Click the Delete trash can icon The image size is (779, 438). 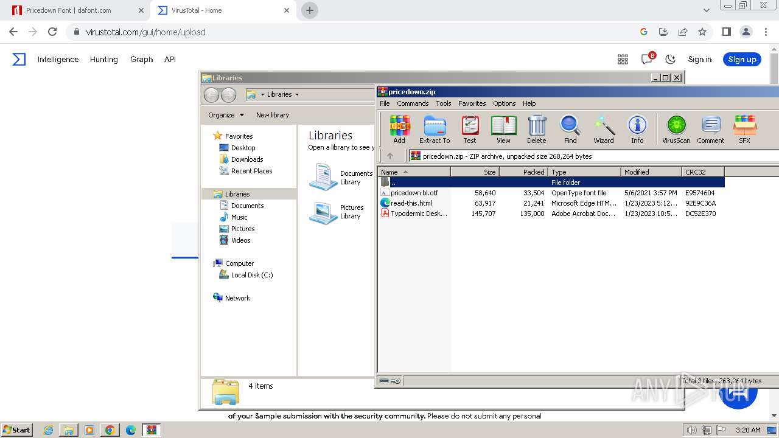point(536,129)
